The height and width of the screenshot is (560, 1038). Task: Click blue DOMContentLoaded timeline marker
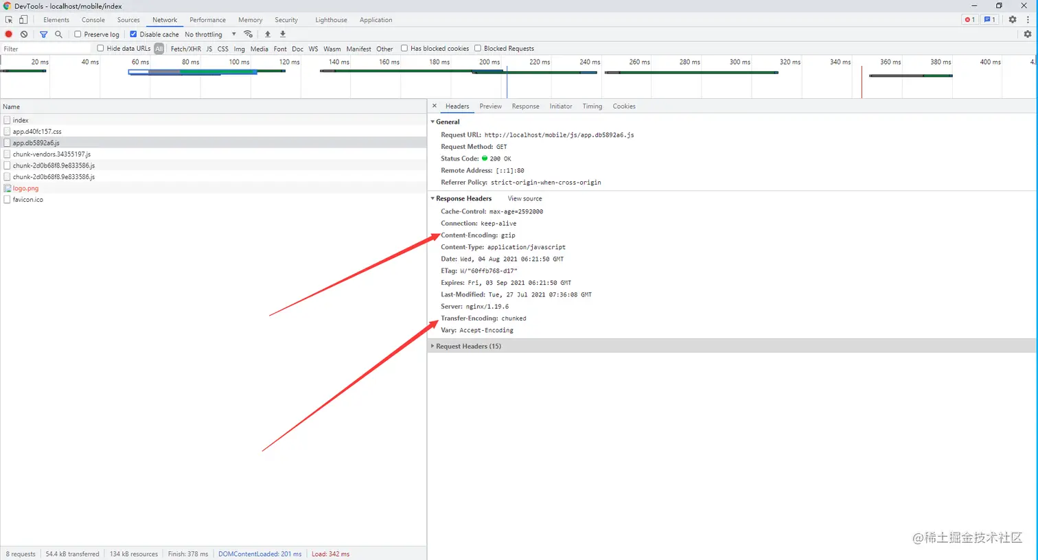(507, 82)
